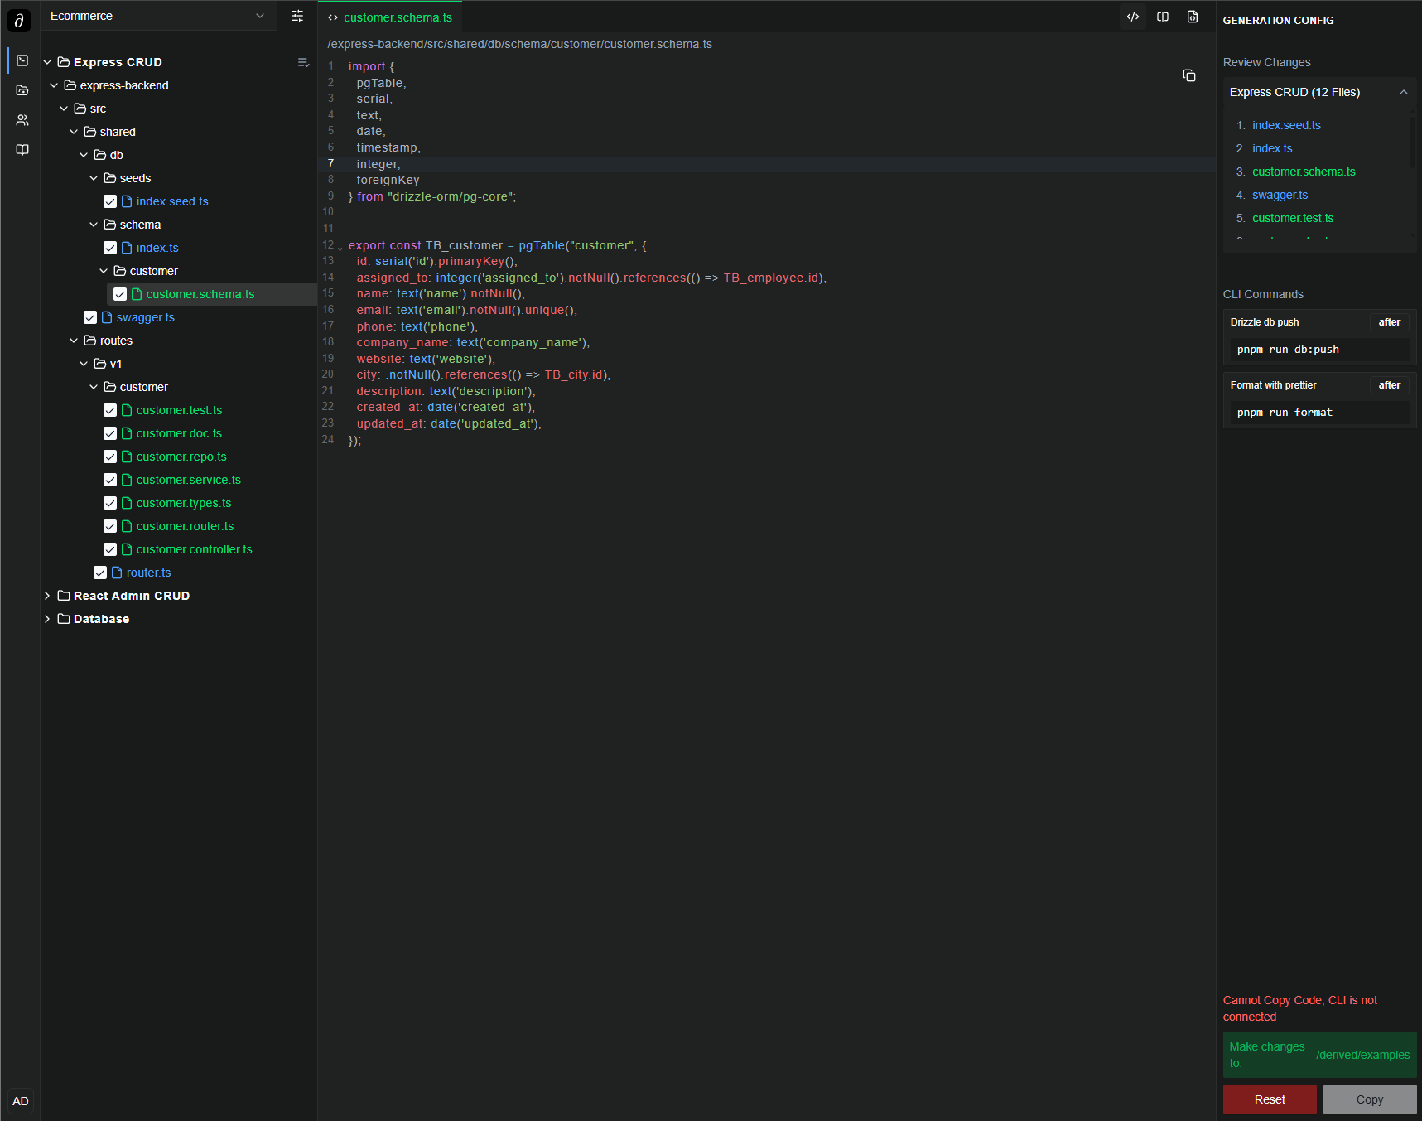Uncheck the customer.test.ts checkbox

coord(110,410)
